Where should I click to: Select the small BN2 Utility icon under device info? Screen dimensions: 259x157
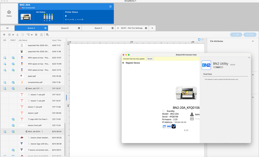169,126
